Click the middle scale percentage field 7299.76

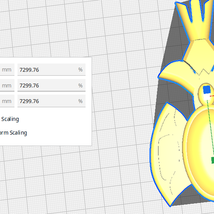pos(51,85)
